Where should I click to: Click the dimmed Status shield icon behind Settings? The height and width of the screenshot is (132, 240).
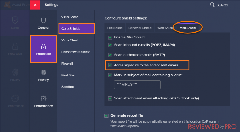click(15, 20)
